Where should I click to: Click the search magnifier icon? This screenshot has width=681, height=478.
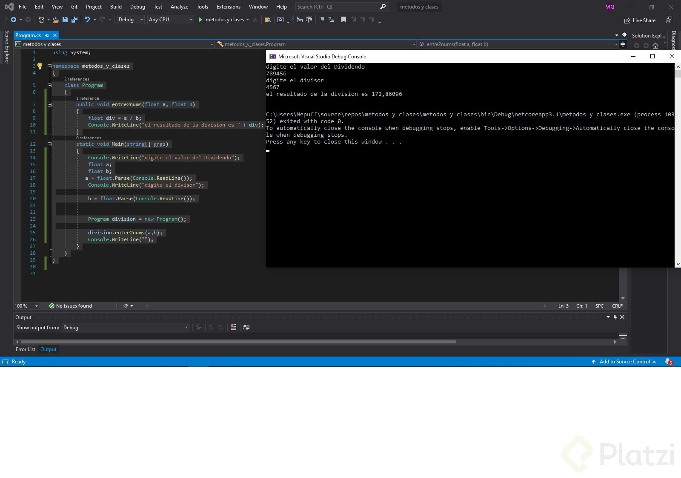point(383,7)
